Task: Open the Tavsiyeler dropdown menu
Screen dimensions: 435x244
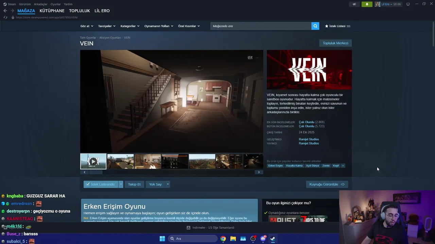Action: tap(107, 26)
